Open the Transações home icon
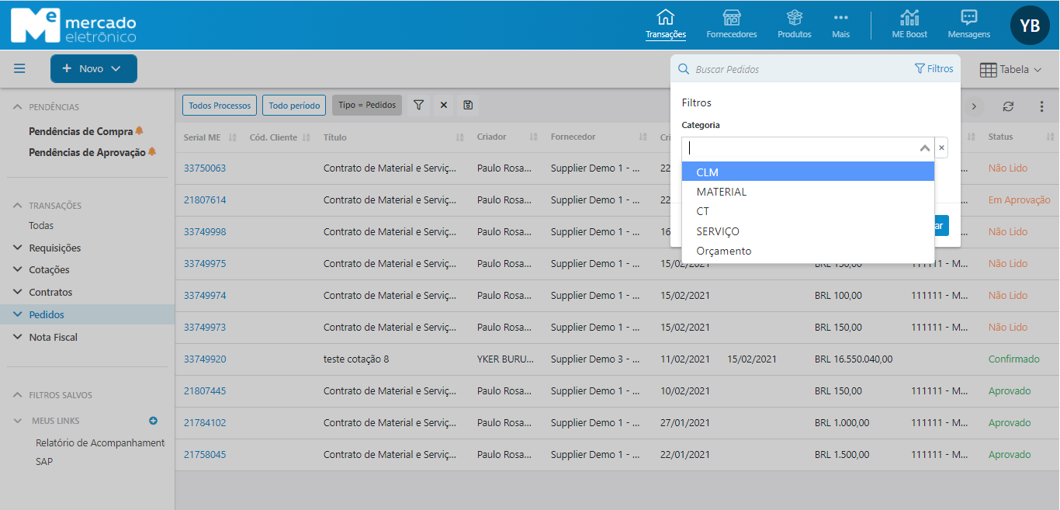This screenshot has width=1060, height=510. pyautogui.click(x=665, y=18)
